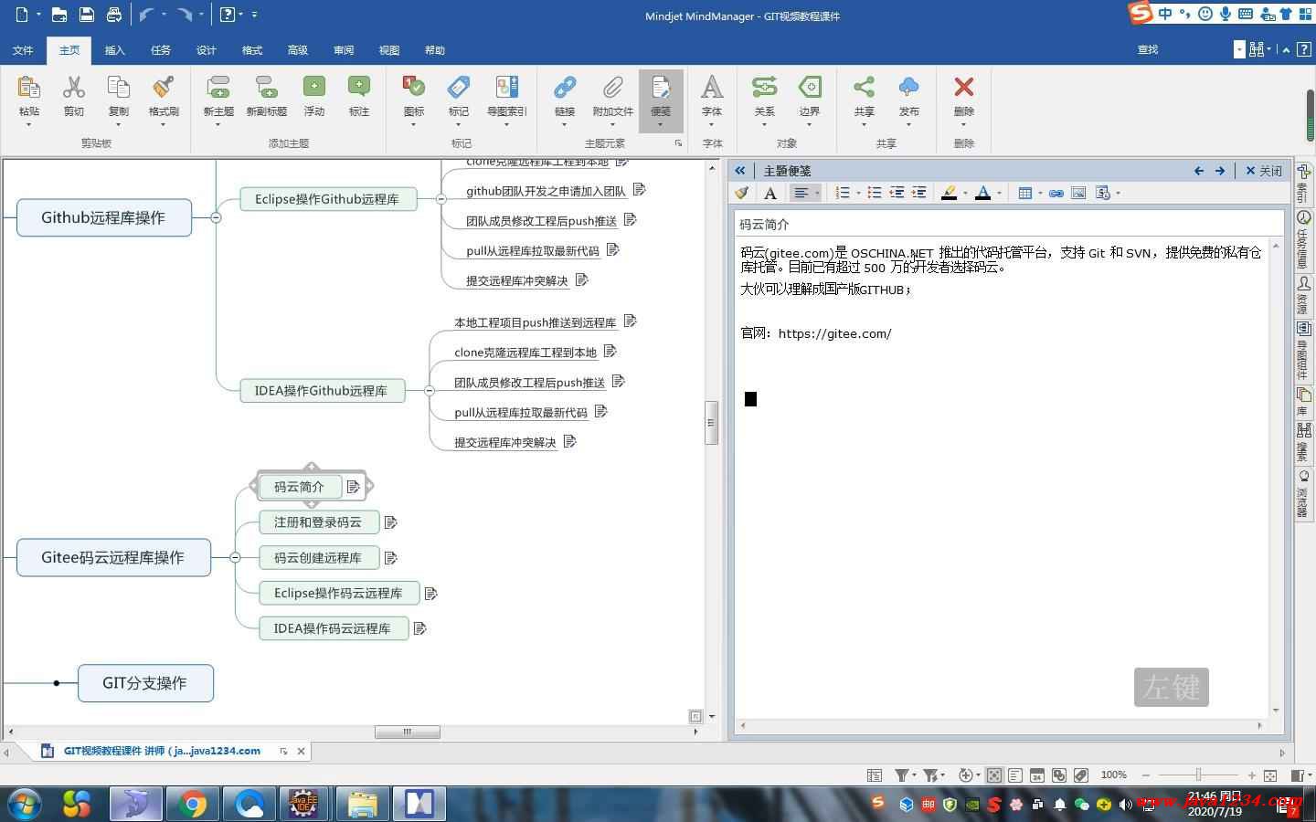The height and width of the screenshot is (822, 1316).
Task: Collapse the Github远程库操作 branch
Action: 216,217
